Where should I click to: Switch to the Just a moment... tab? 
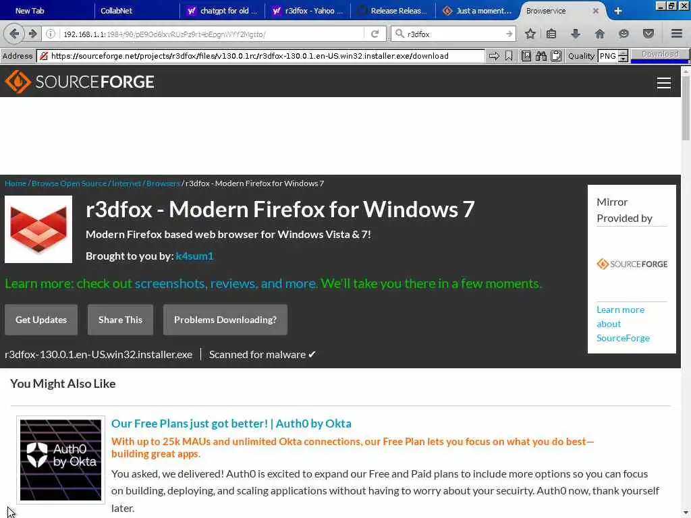click(x=478, y=11)
